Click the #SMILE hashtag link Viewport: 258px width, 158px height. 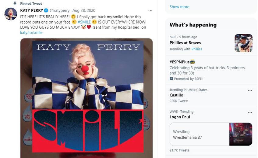tap(84, 22)
